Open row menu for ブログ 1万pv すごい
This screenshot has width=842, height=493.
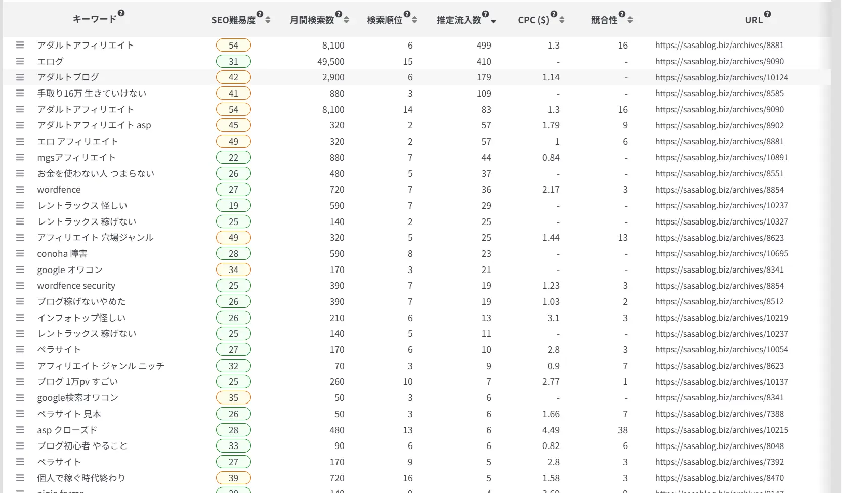[x=20, y=382]
